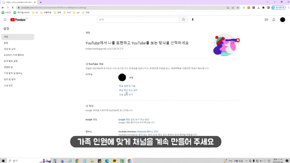Viewport: 290px width, 163px height.
Task: Open the 유튜브채널 bookmarks folder
Action: [x=46, y=12]
